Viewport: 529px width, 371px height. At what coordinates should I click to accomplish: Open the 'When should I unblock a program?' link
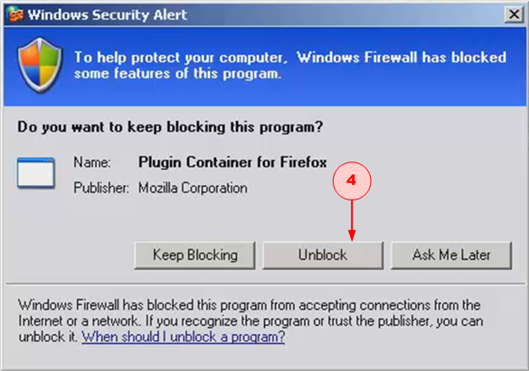tap(184, 337)
